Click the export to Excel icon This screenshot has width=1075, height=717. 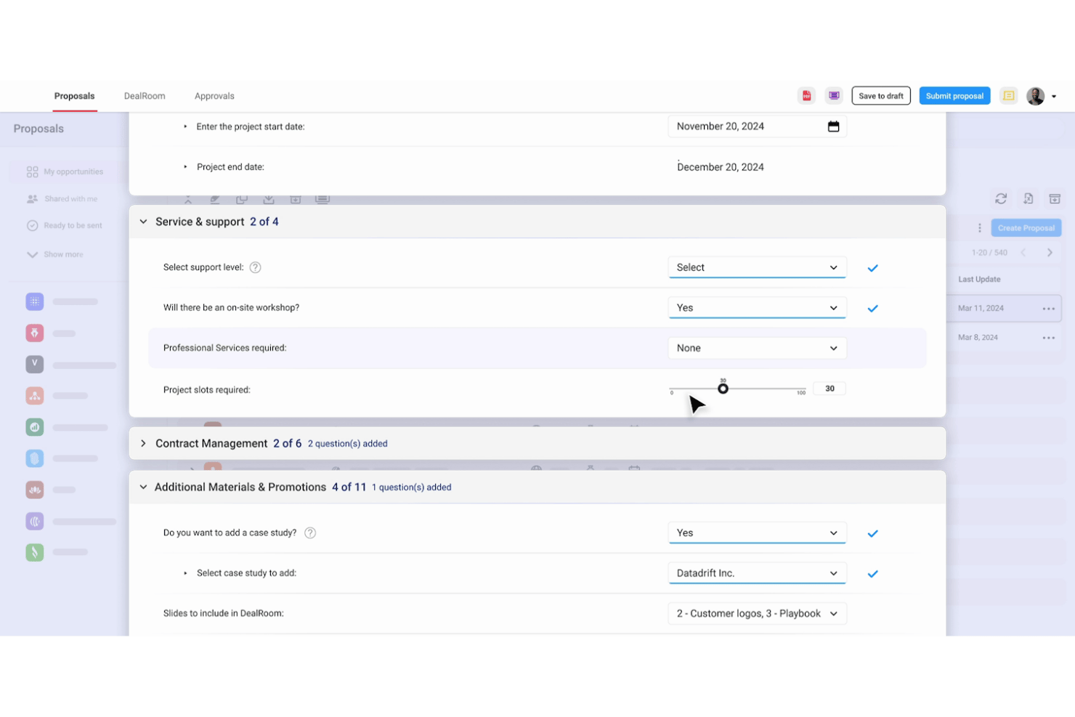point(1028,198)
